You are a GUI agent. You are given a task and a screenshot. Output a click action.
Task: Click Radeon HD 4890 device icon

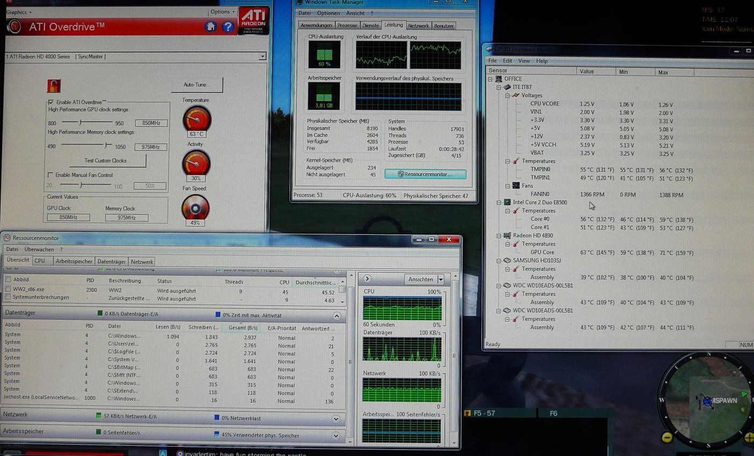[x=507, y=236]
